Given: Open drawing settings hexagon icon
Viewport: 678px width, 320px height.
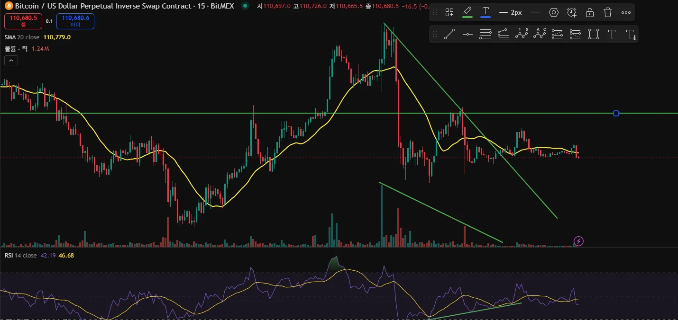Looking at the screenshot, I should [x=553, y=13].
